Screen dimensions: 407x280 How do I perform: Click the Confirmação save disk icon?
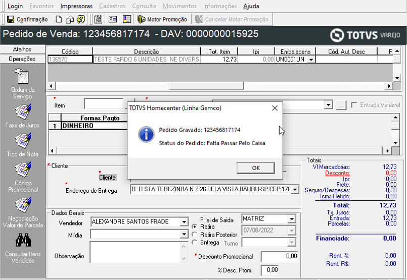[11, 20]
